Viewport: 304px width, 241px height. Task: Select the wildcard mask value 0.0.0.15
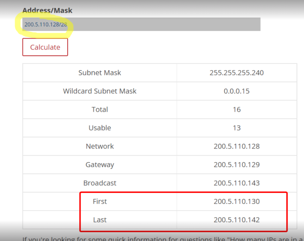pos(237,91)
